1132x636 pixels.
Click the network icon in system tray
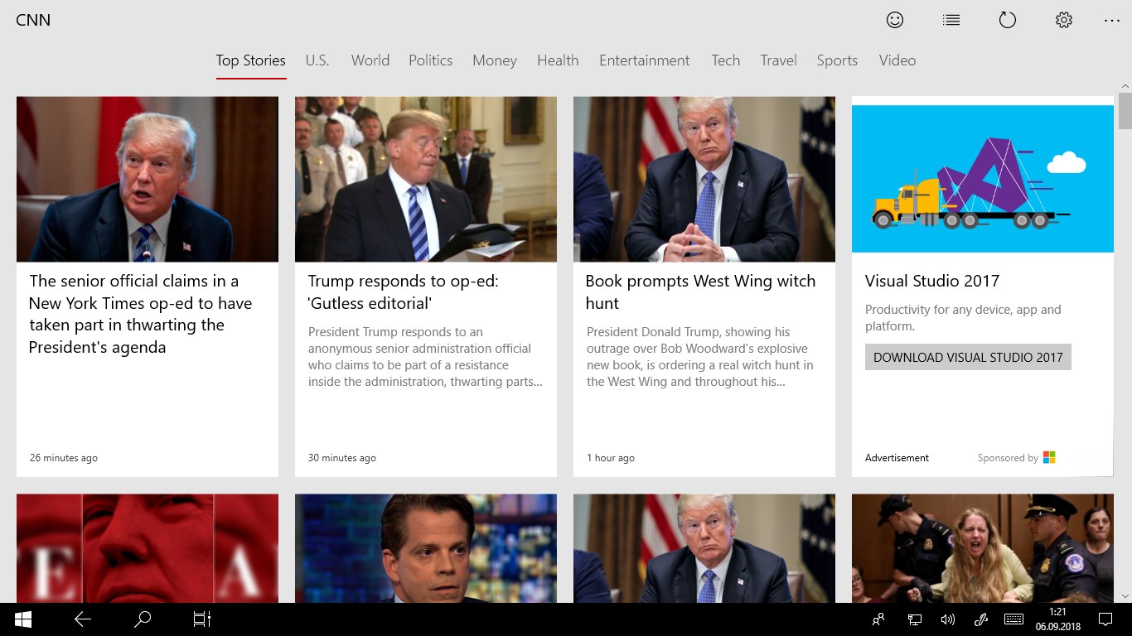915,619
